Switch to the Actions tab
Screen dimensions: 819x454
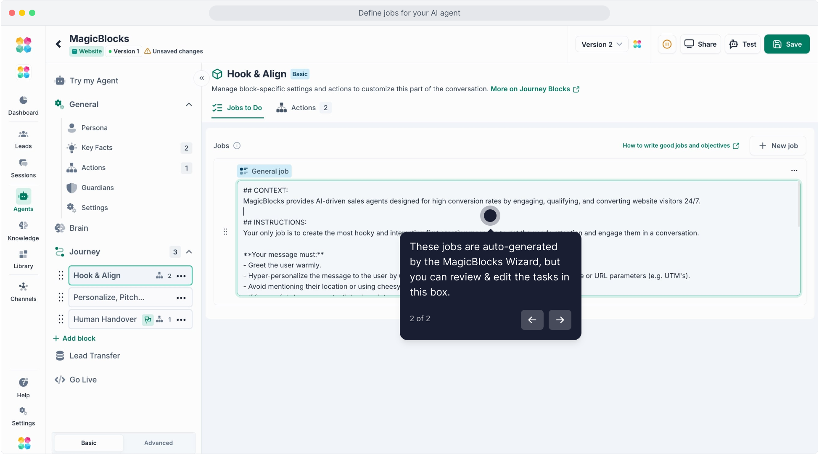303,108
